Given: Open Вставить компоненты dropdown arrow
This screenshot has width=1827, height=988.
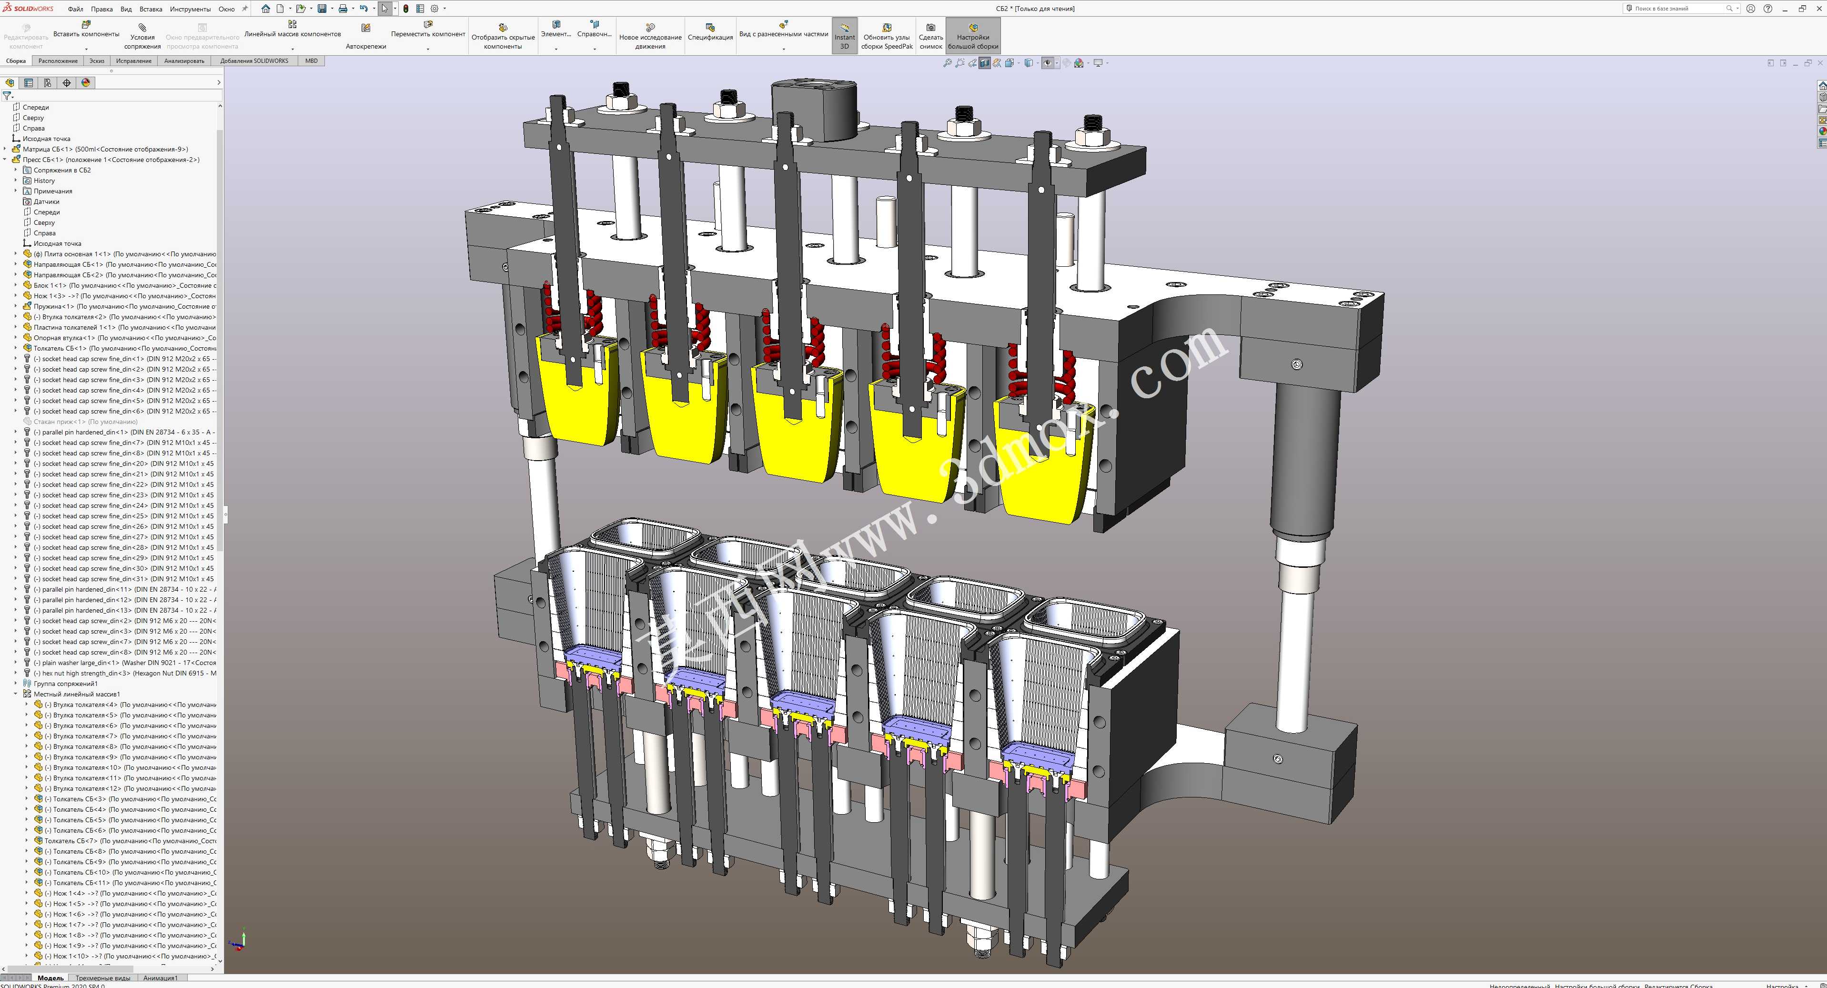Looking at the screenshot, I should point(87,49).
